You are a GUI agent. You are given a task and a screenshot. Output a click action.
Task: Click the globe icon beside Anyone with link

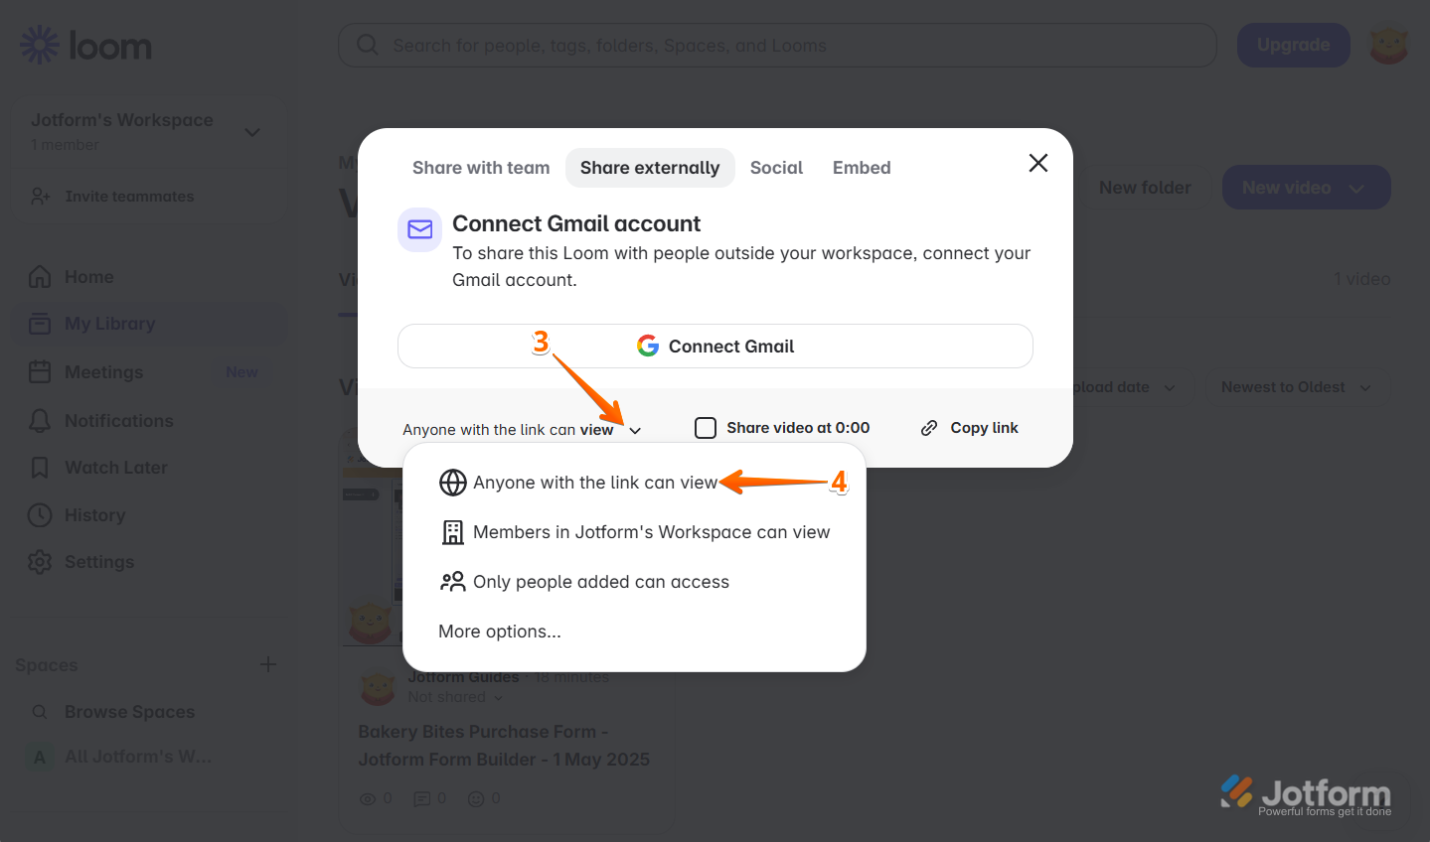(452, 483)
